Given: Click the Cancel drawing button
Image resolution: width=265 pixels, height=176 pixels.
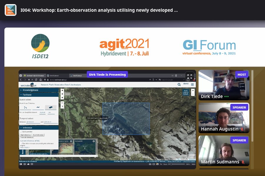Looking at the screenshot, I should (x=67, y=94).
